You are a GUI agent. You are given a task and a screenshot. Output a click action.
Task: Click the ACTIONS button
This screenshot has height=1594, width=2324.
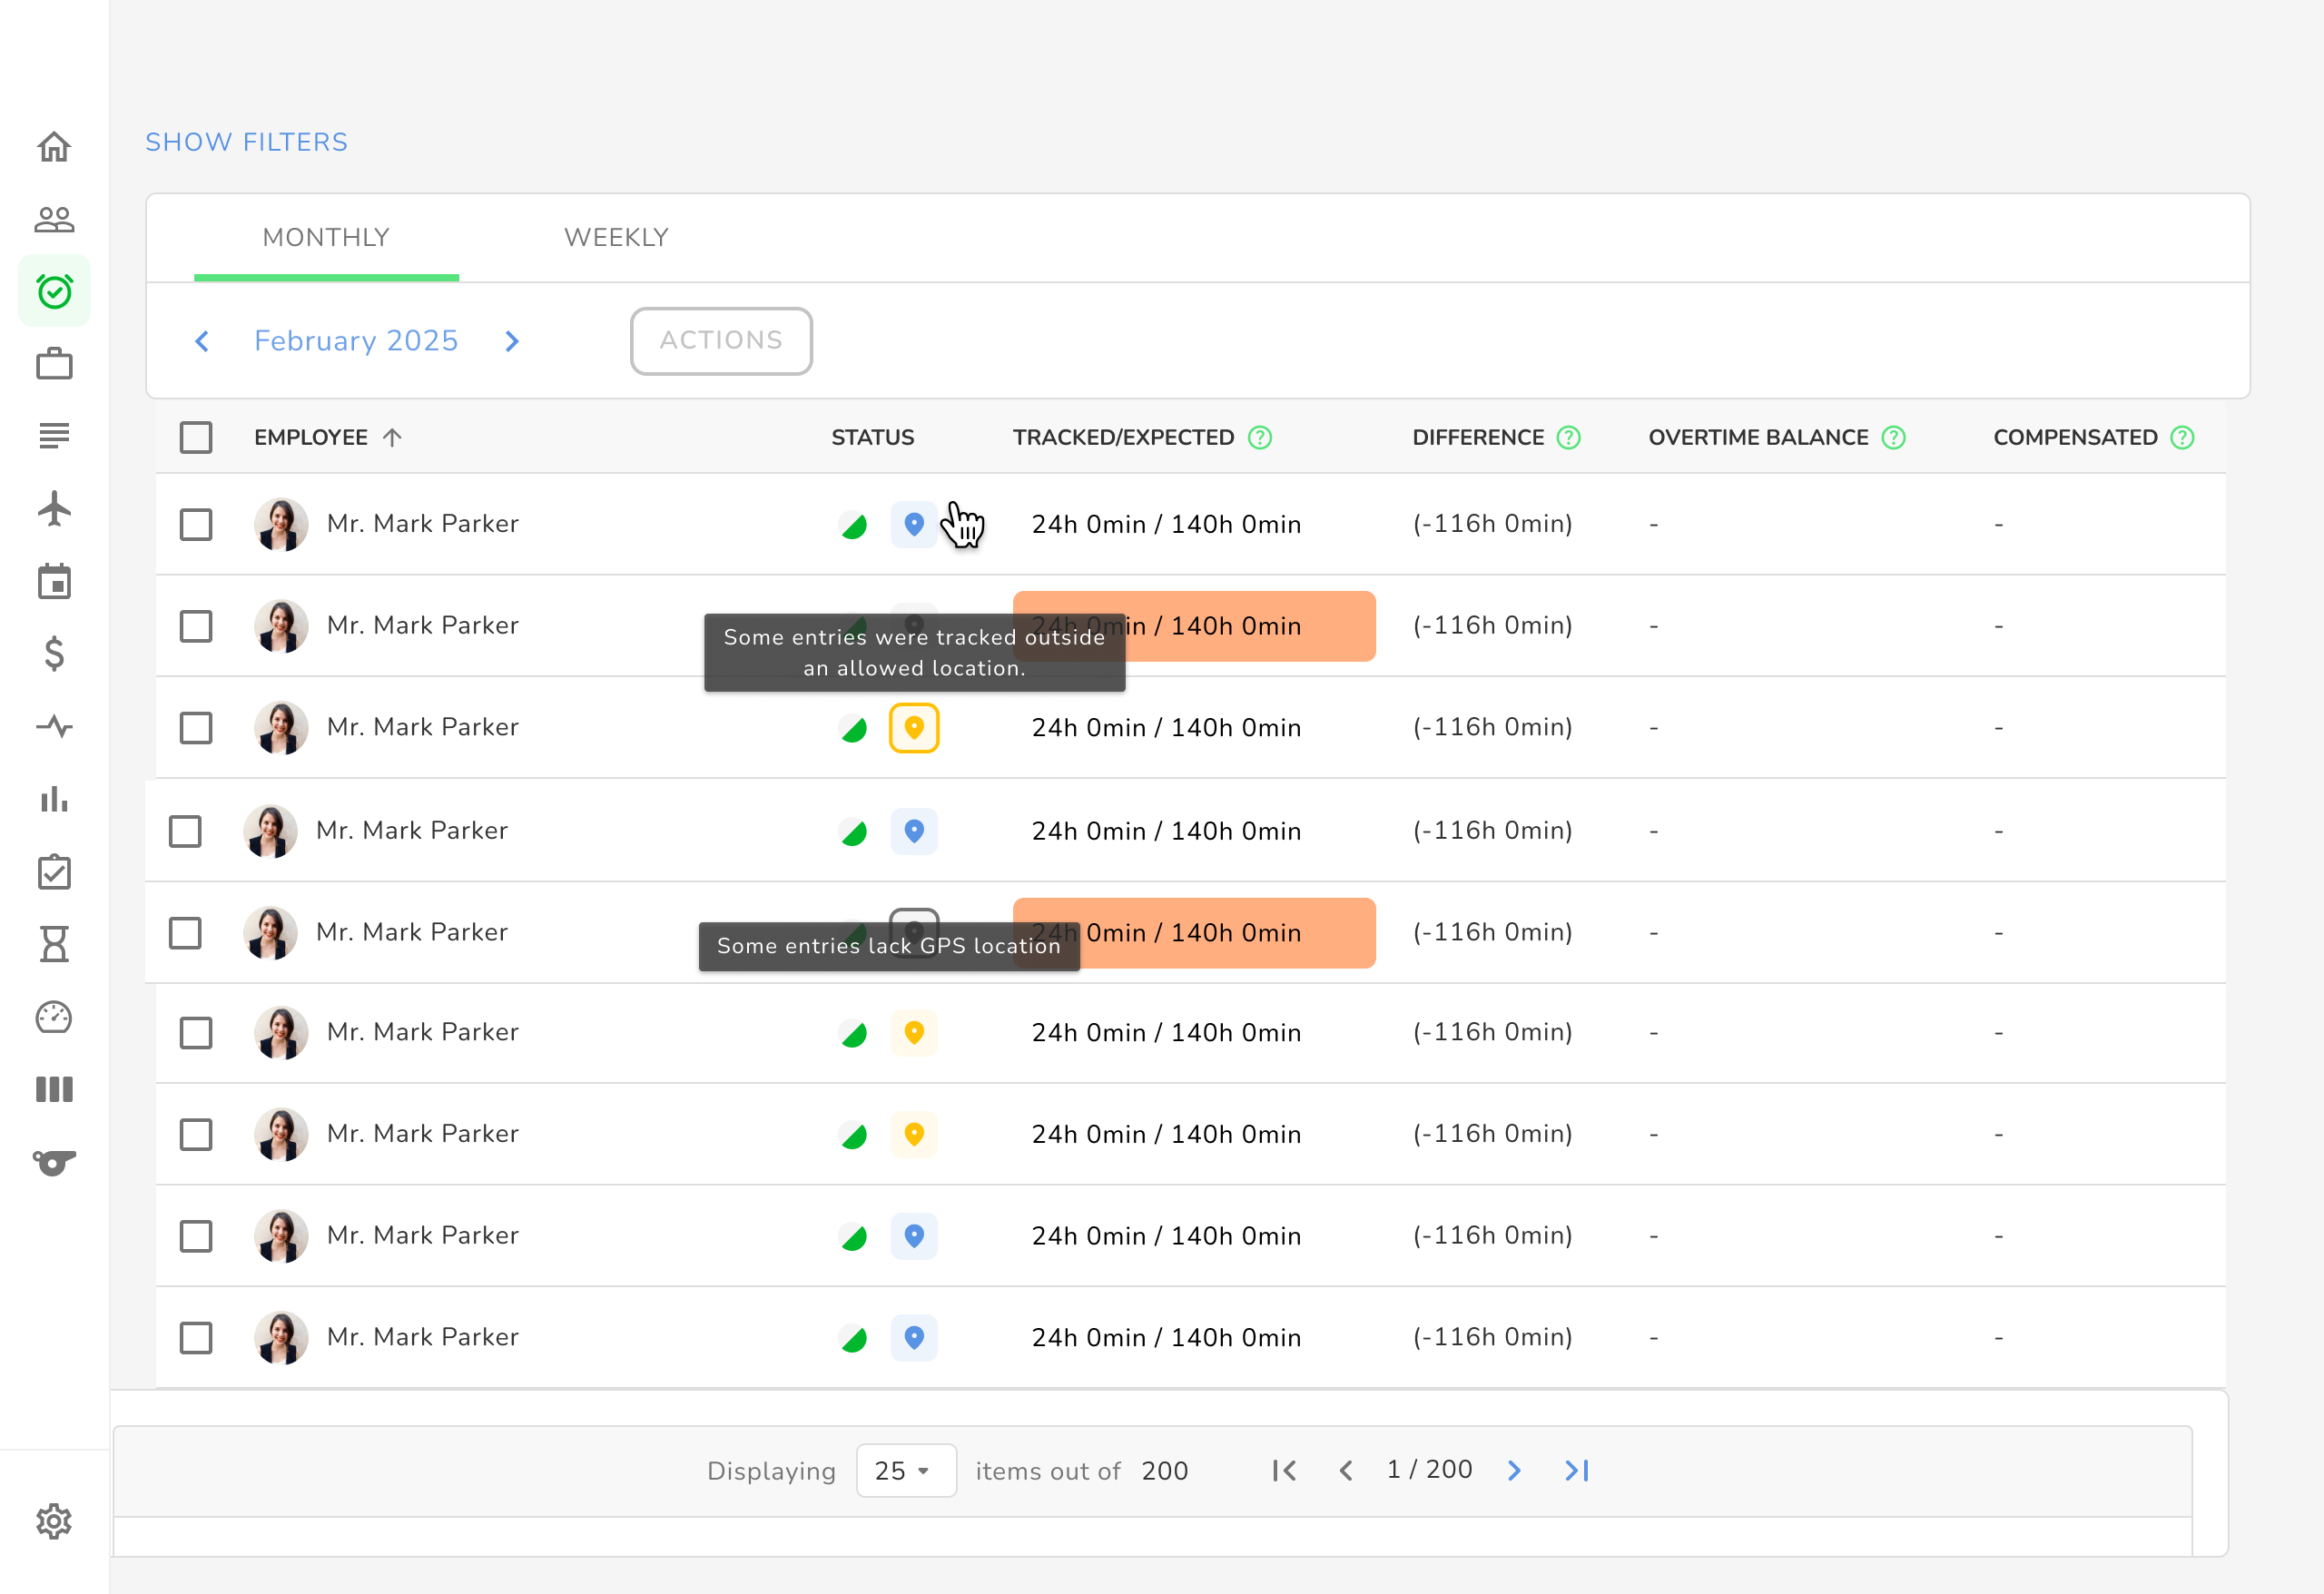click(x=721, y=341)
